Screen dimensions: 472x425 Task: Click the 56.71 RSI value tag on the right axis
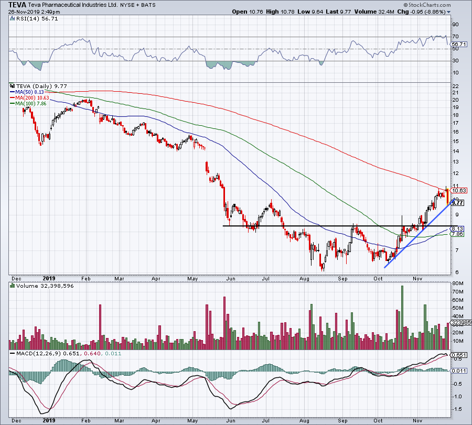pos(459,44)
